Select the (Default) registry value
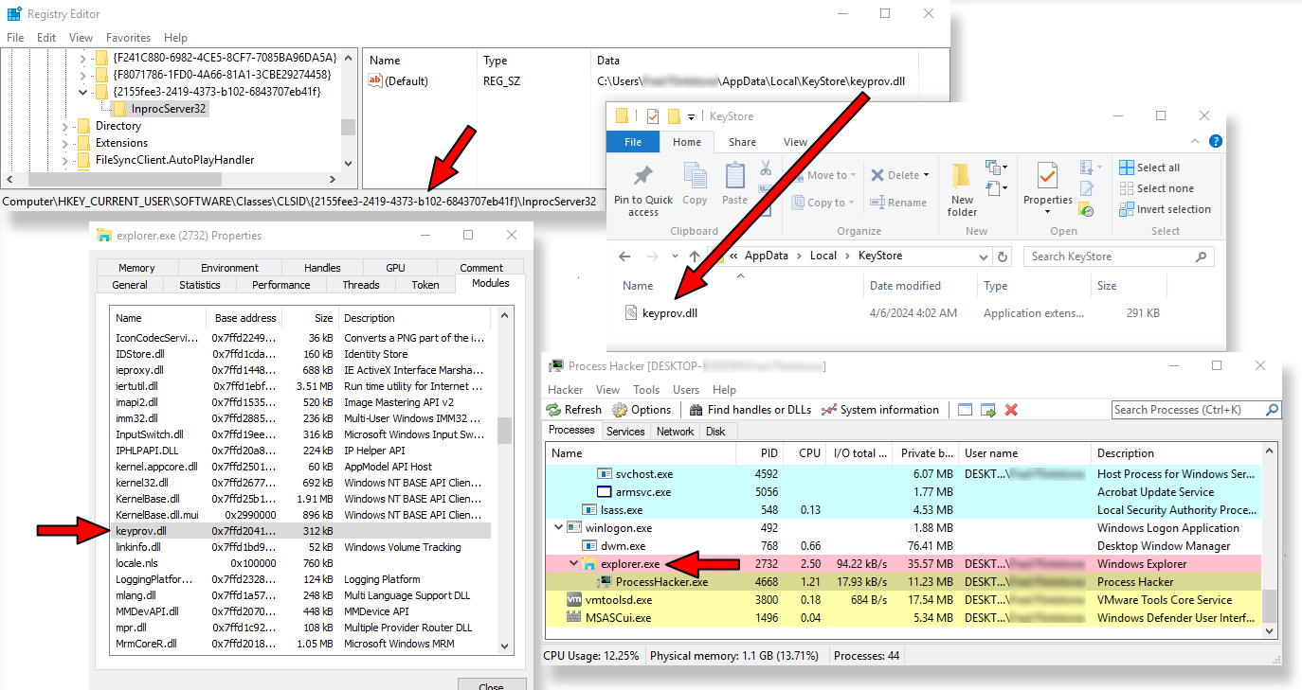The width and height of the screenshot is (1302, 690). pos(399,81)
